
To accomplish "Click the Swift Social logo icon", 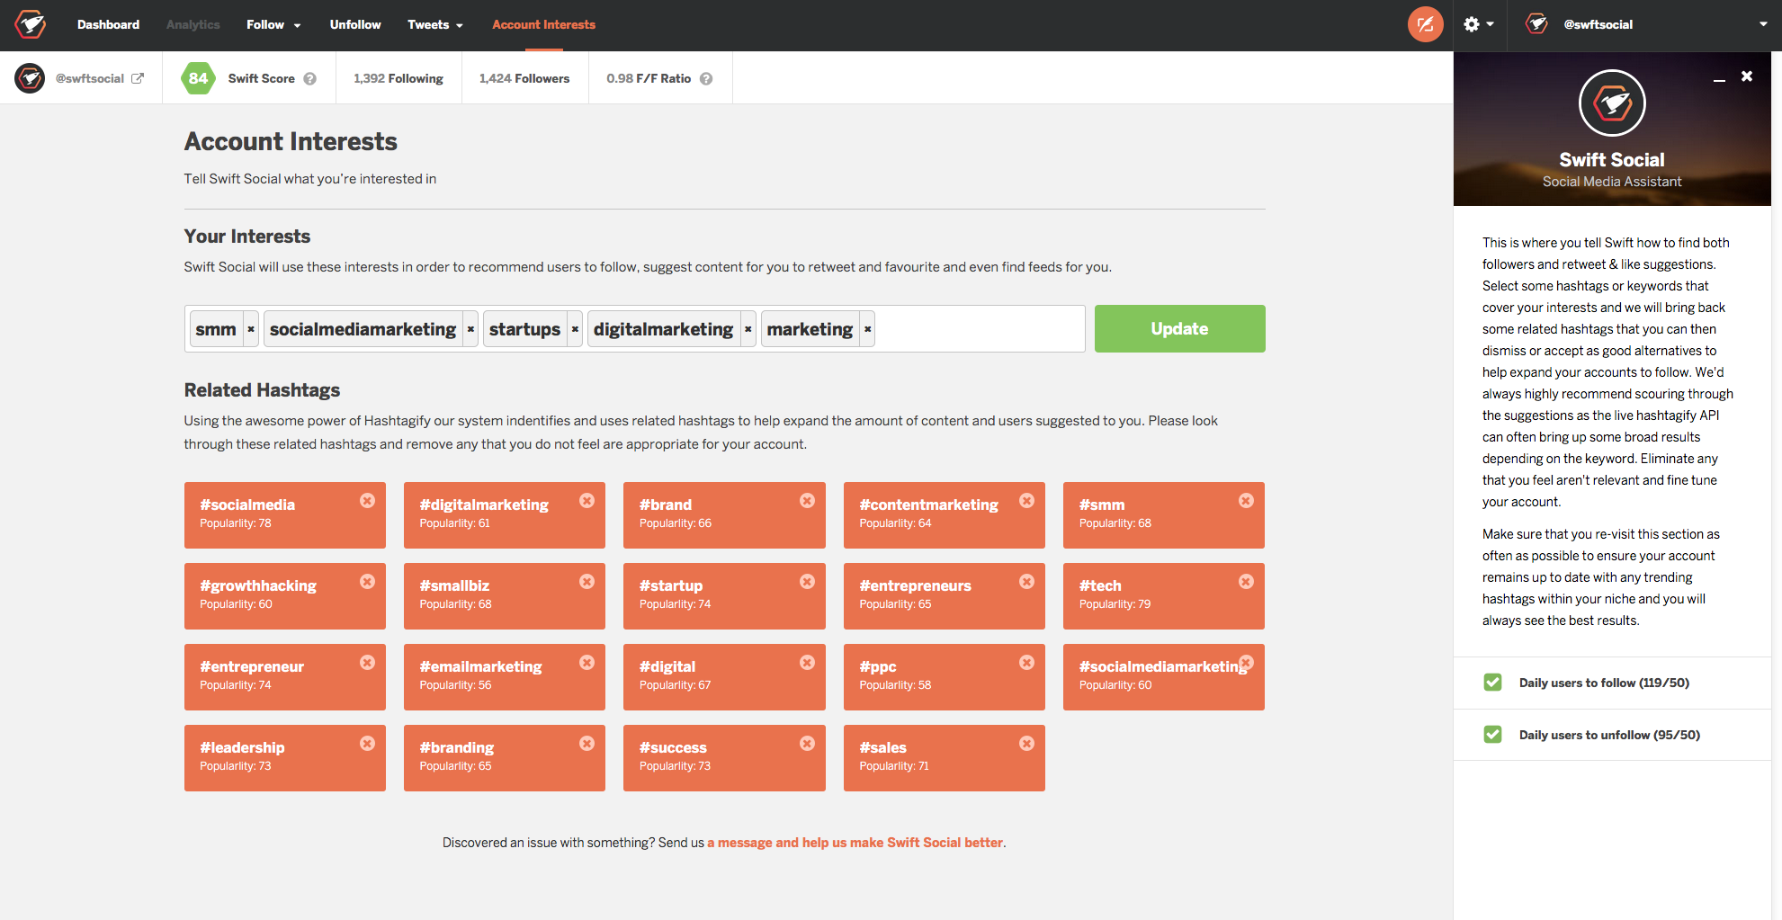I will coord(30,24).
